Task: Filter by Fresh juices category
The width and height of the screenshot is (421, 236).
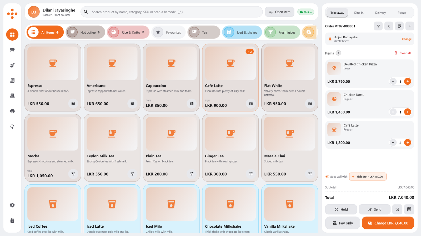Action: pyautogui.click(x=282, y=32)
